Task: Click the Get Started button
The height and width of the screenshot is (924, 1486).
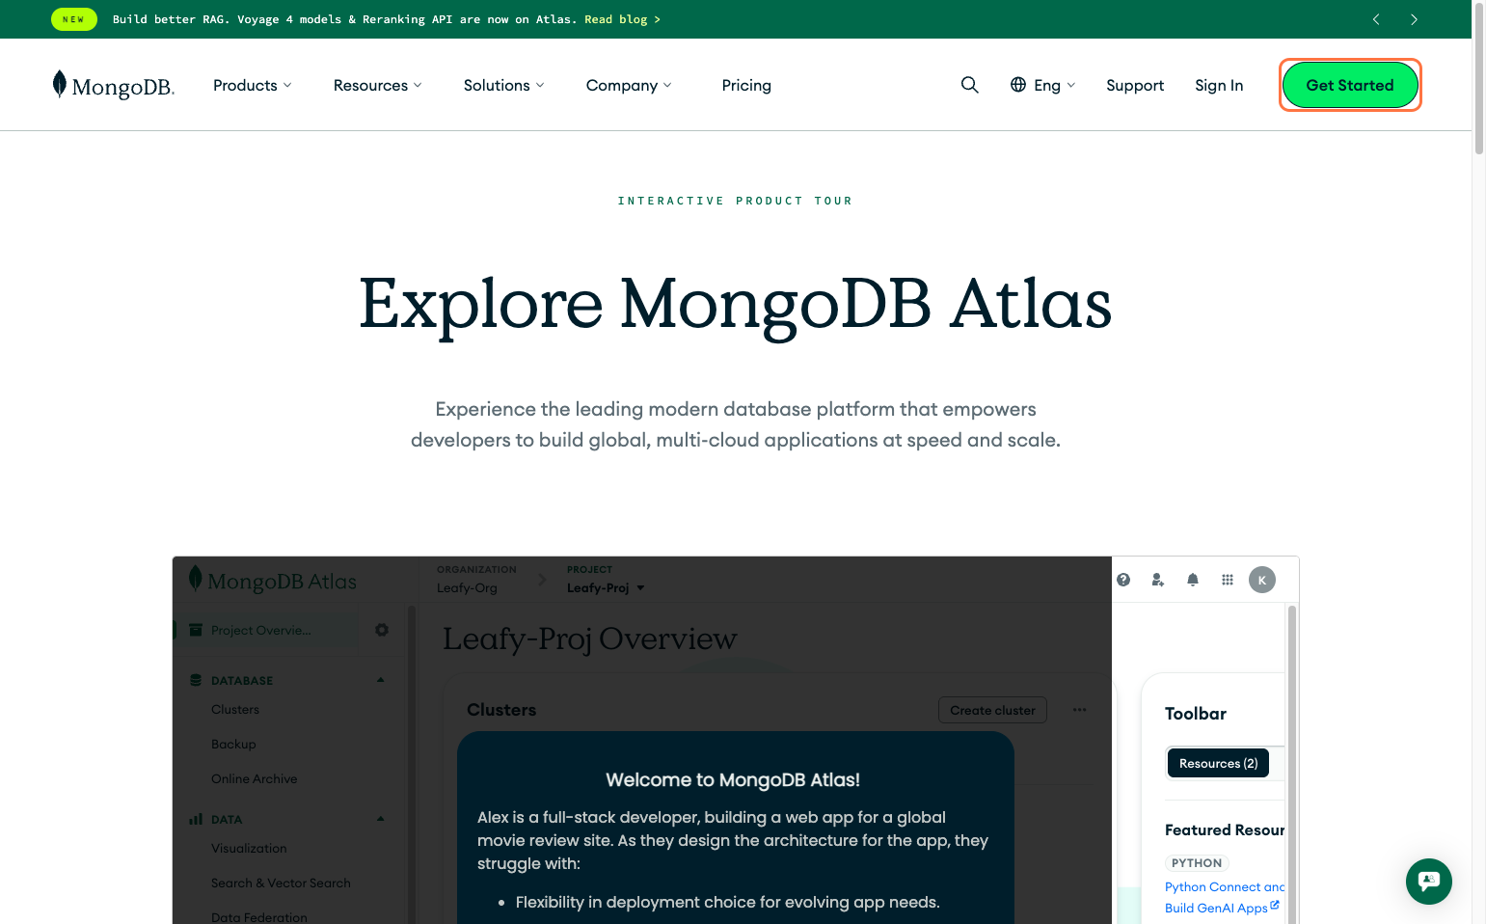Action: (x=1349, y=85)
